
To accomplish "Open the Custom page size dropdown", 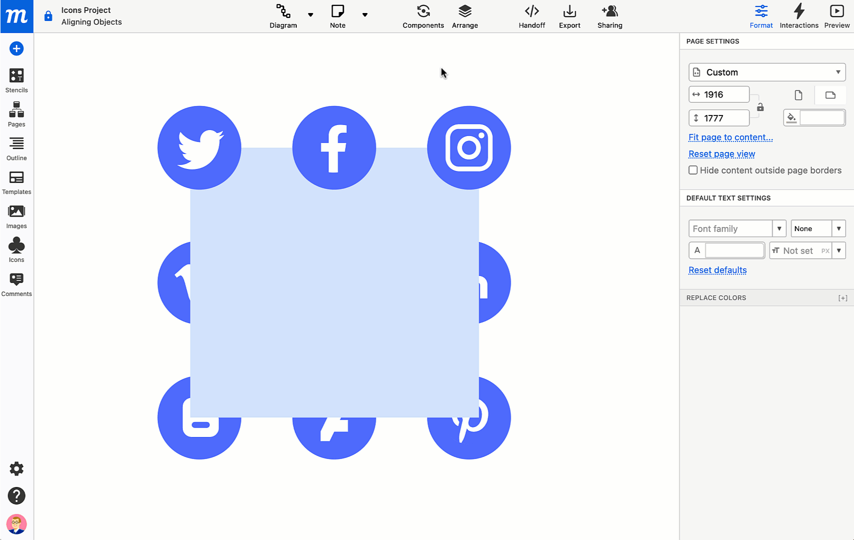I will [766, 72].
